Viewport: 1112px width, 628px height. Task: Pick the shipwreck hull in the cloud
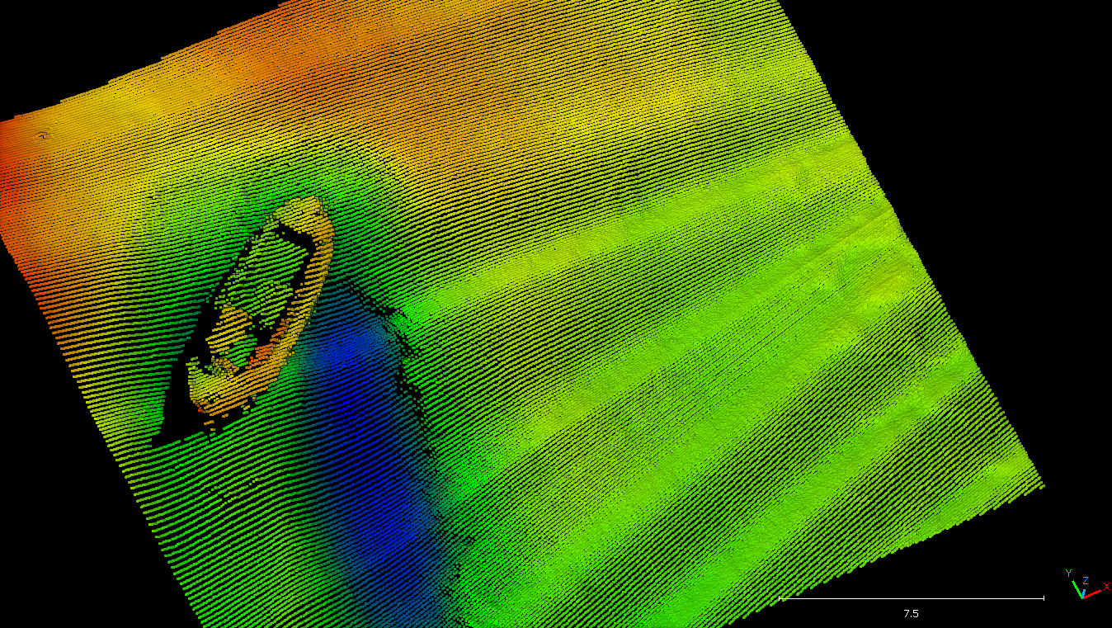[x=261, y=314]
